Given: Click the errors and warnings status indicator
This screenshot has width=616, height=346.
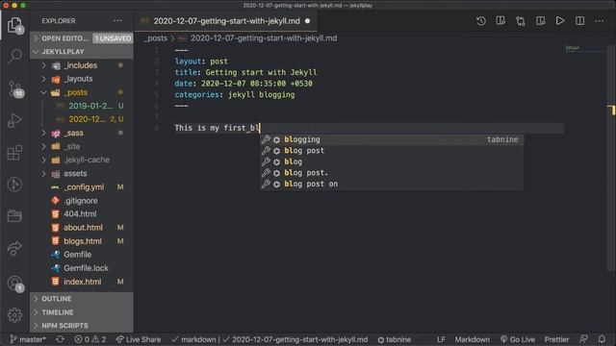Looking at the screenshot, I should 90,339.
